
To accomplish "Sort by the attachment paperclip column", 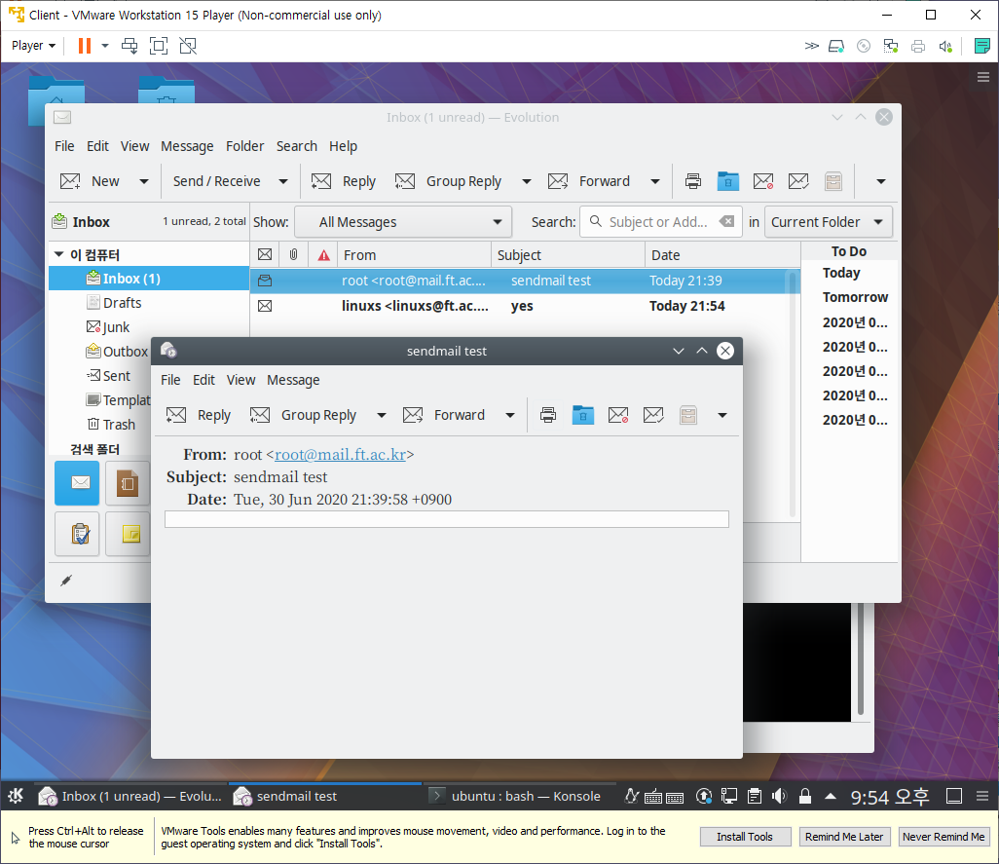I will point(293,255).
